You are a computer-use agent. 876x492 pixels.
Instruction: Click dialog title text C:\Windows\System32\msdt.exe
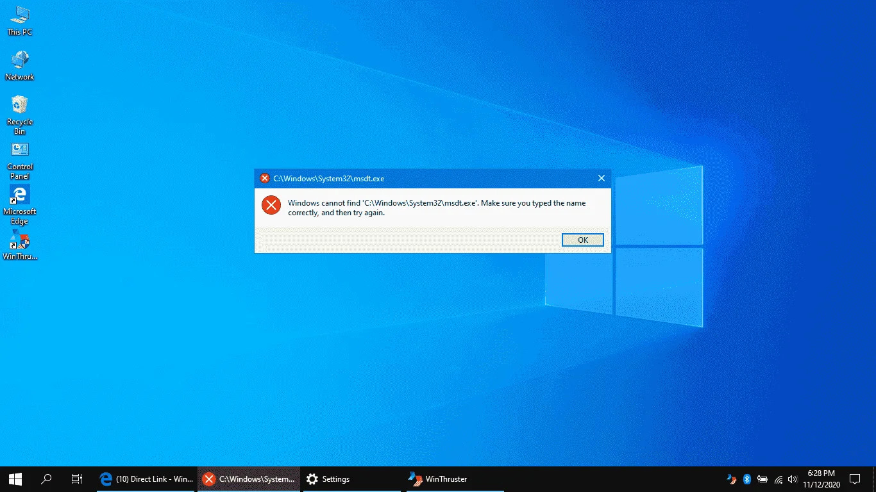coord(329,178)
